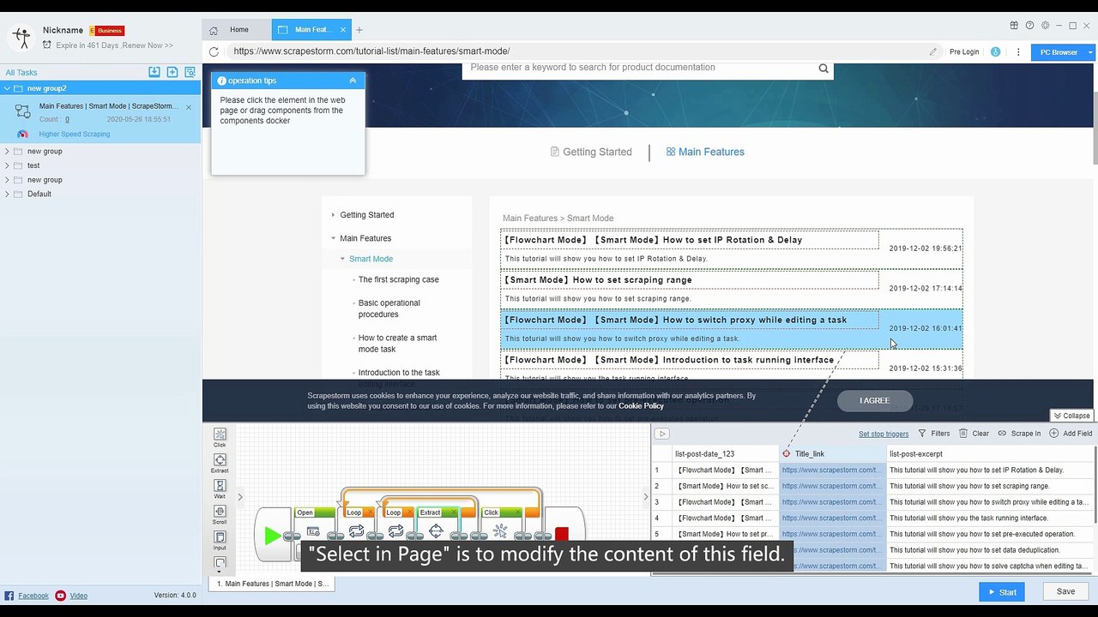Image resolution: width=1098 pixels, height=617 pixels.
Task: Select the Input component in the docker
Action: point(220,540)
